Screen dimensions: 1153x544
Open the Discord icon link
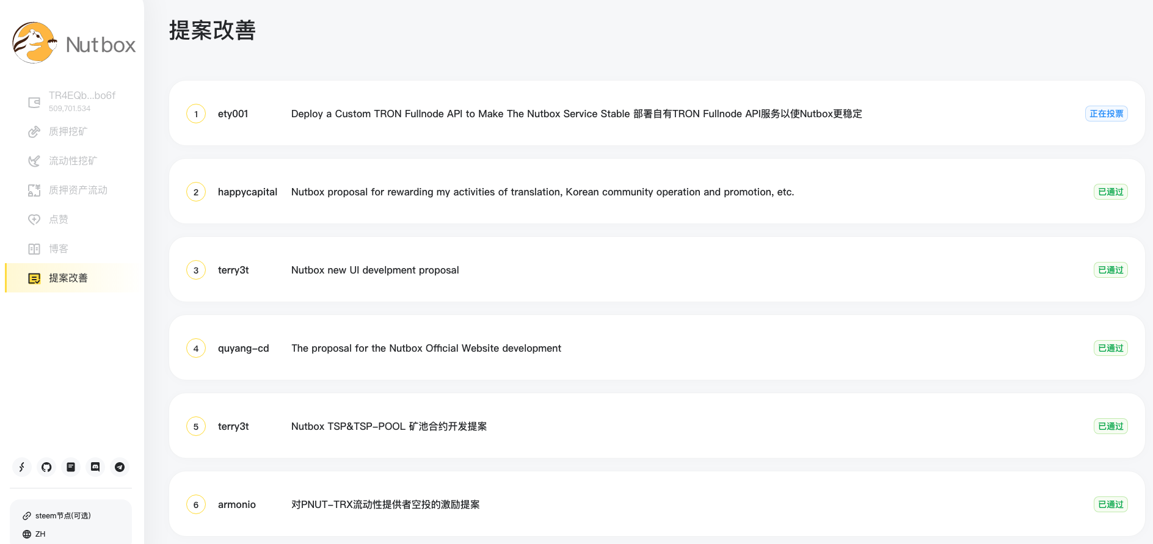pos(95,467)
